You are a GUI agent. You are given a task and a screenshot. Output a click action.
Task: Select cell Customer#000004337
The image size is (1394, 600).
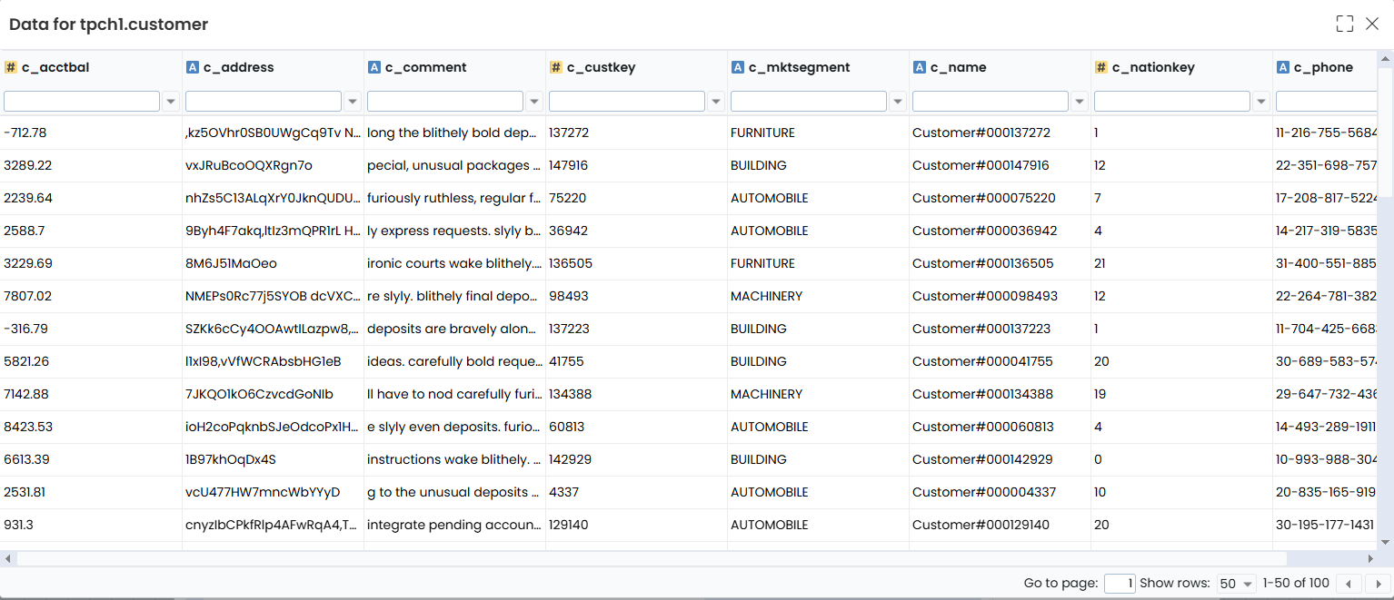click(1000, 492)
